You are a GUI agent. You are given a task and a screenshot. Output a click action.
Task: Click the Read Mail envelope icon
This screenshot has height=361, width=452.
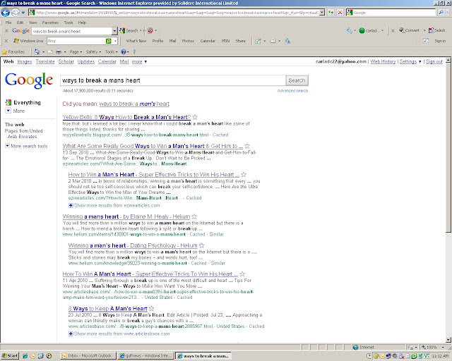coord(50,51)
